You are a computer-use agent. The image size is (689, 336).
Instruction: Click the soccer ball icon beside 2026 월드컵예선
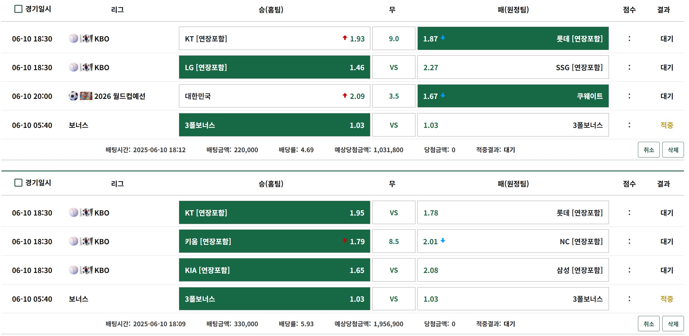point(73,96)
